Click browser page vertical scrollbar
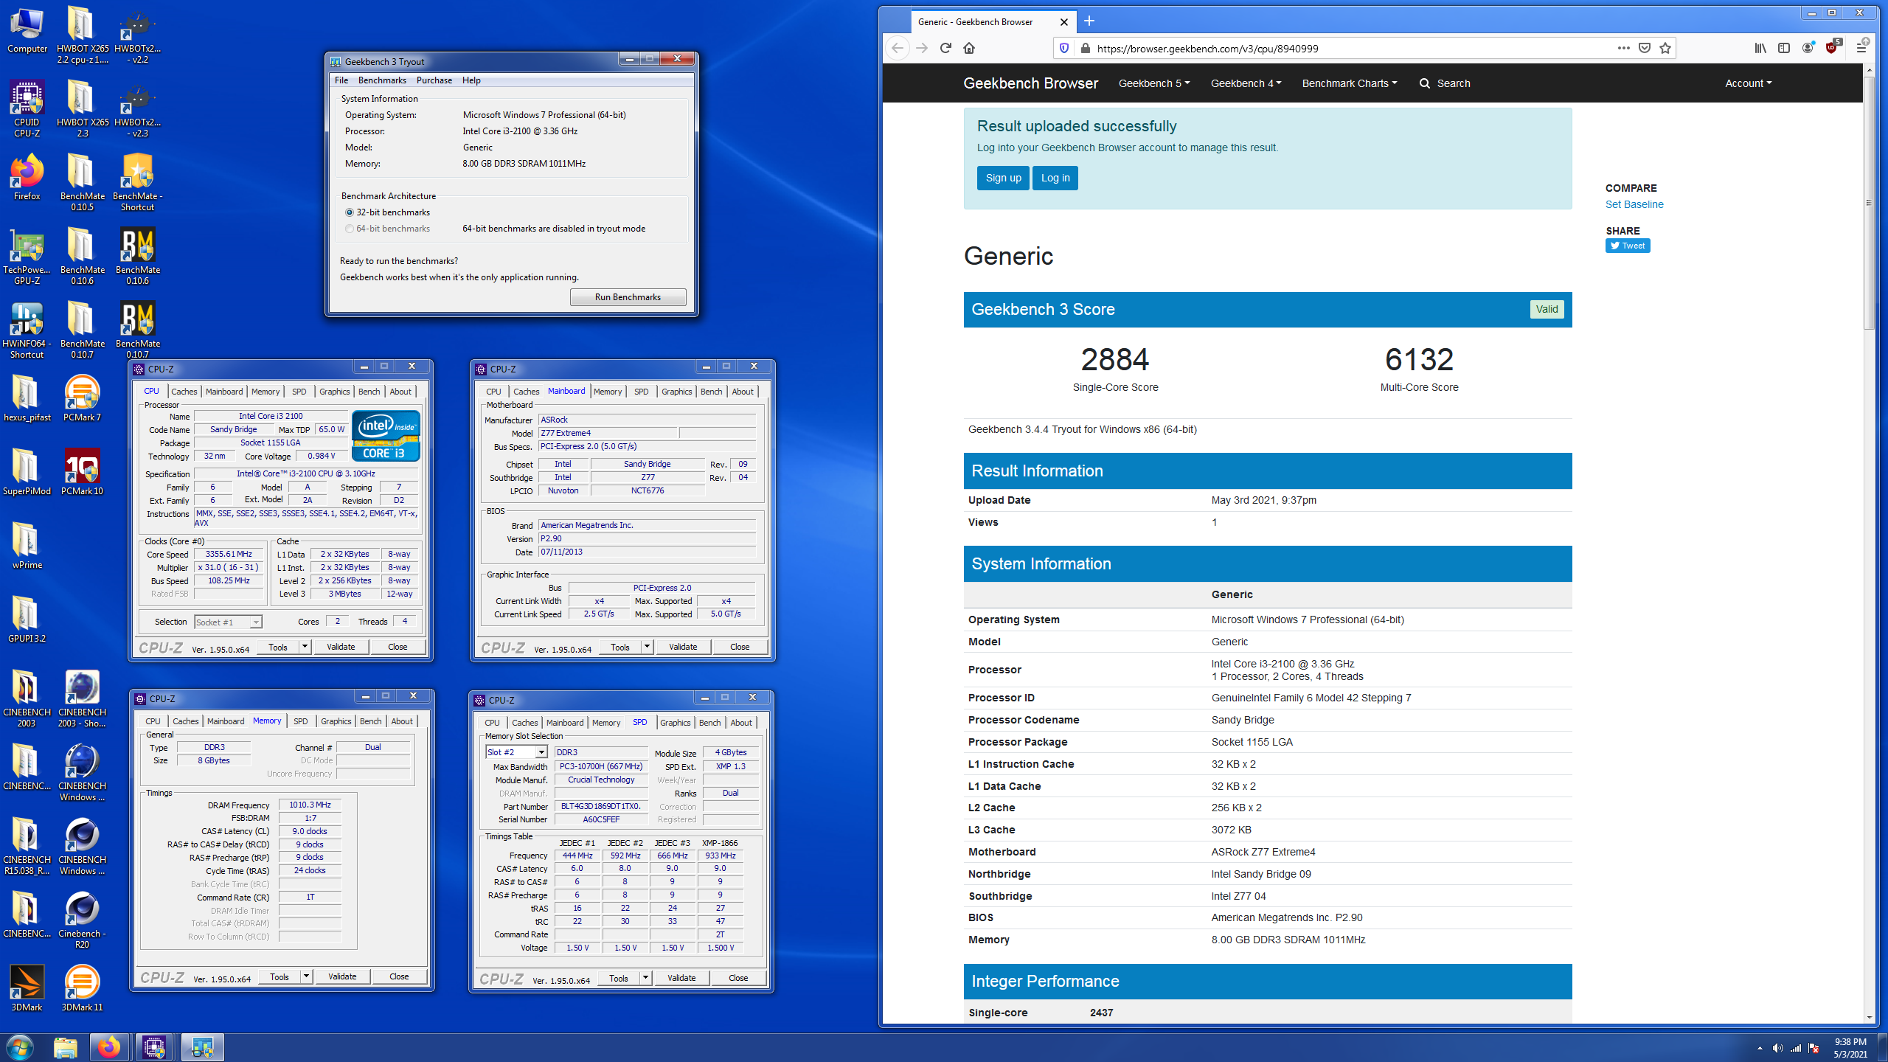This screenshot has height=1062, width=1888. coord(1868,203)
